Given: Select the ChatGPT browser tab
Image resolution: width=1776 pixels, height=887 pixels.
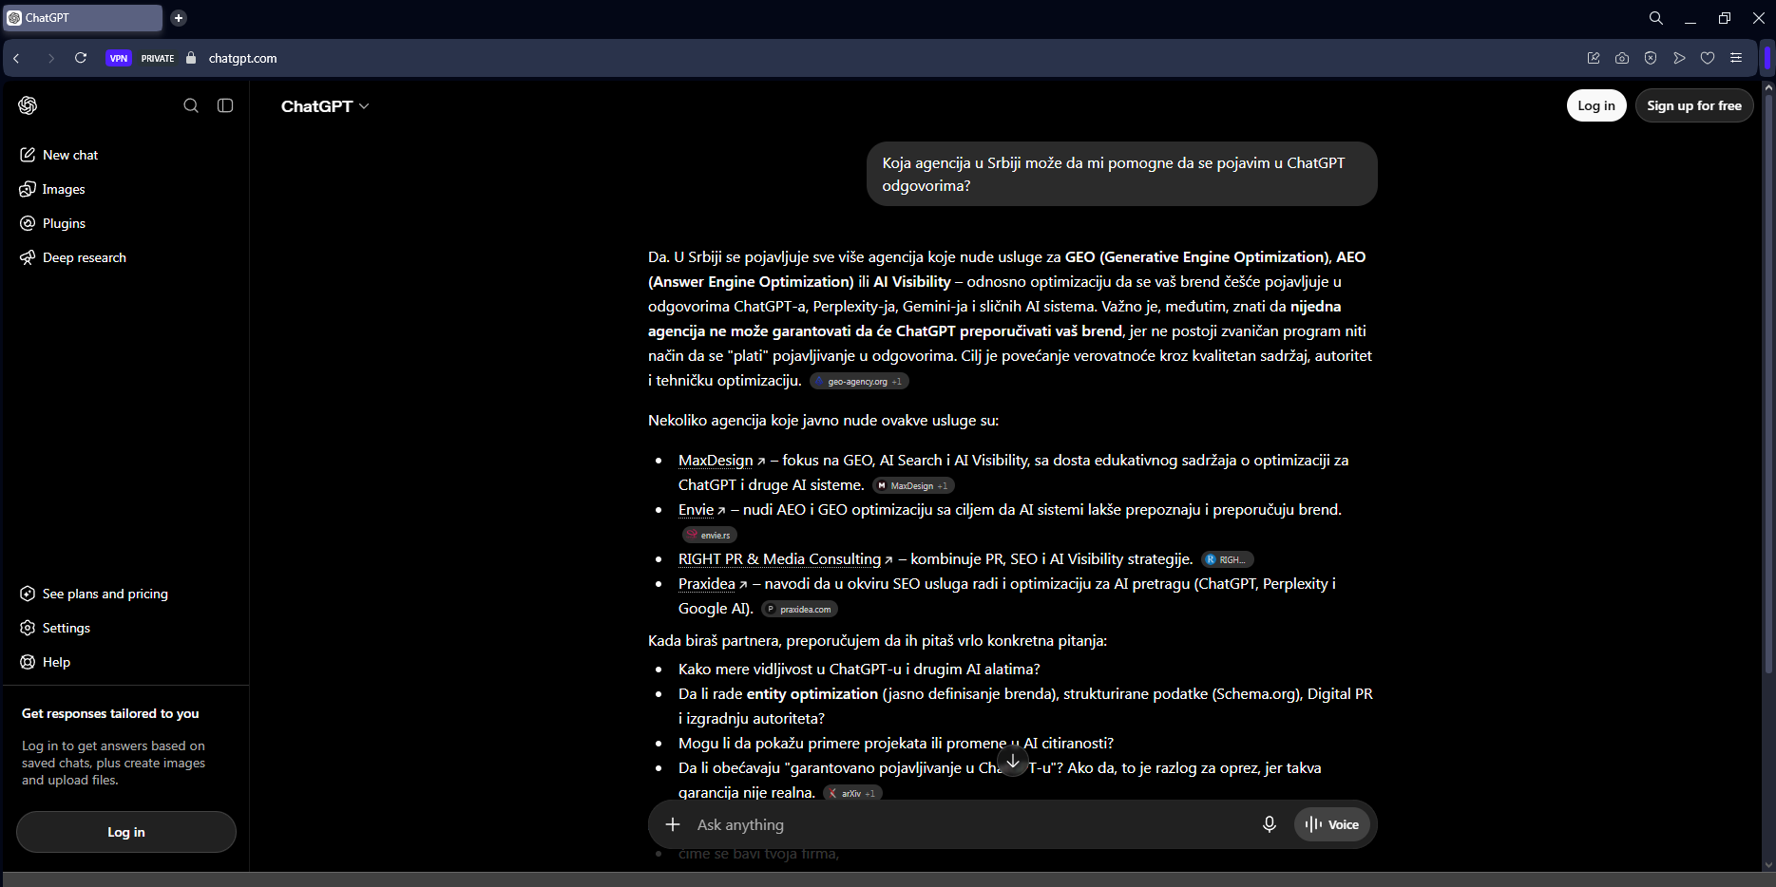Looking at the screenshot, I should coord(83,18).
